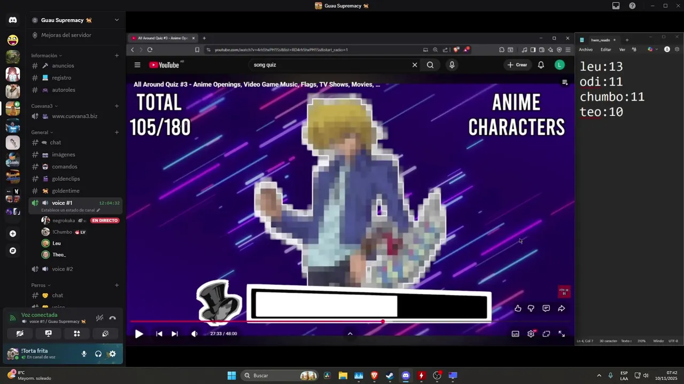
Task: Toggle YouTube subtitles button
Action: click(x=515, y=334)
